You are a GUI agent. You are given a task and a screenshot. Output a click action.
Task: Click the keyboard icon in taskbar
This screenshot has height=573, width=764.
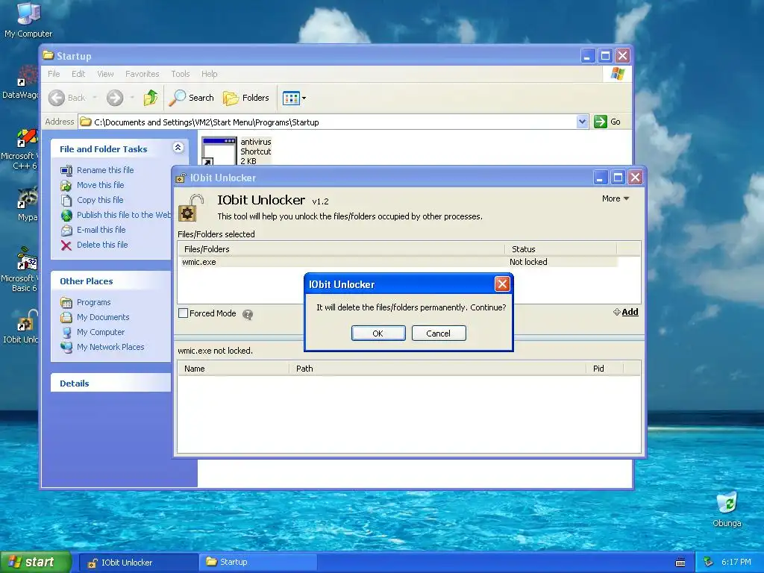click(x=680, y=563)
